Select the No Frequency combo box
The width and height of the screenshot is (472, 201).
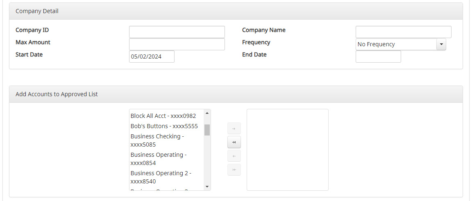click(x=396, y=44)
